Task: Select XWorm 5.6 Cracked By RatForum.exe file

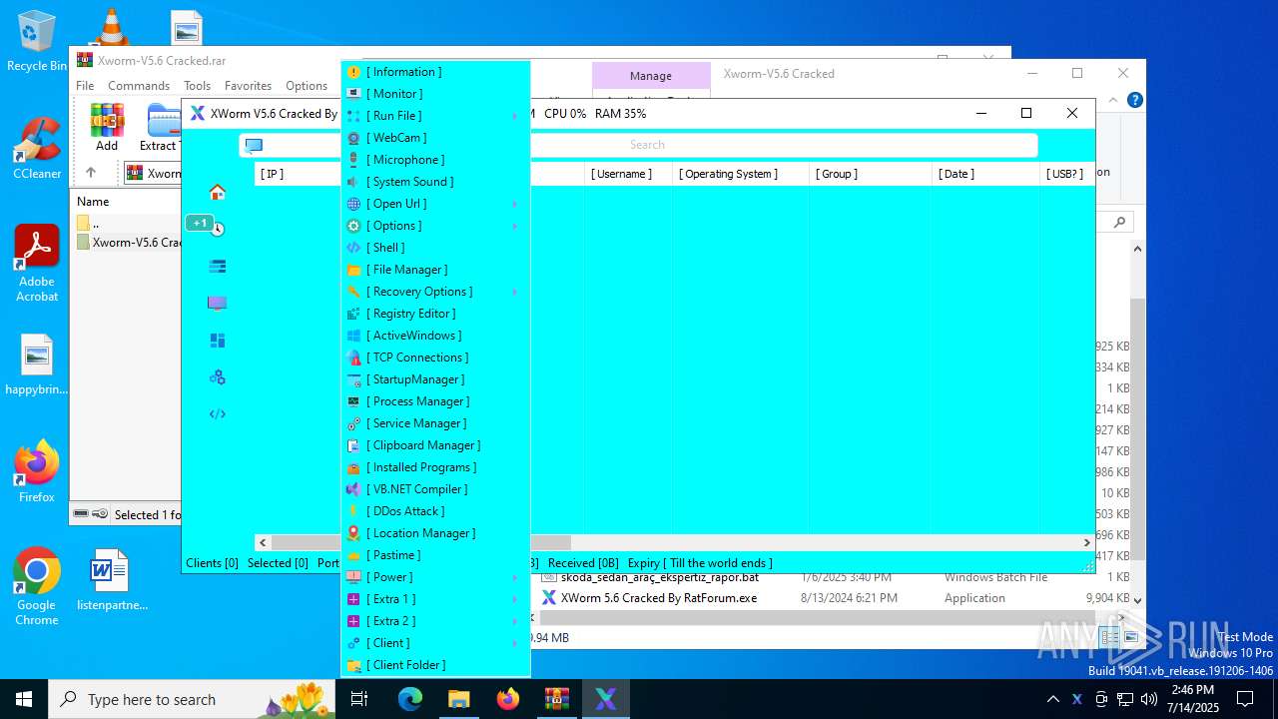Action: tap(659, 598)
